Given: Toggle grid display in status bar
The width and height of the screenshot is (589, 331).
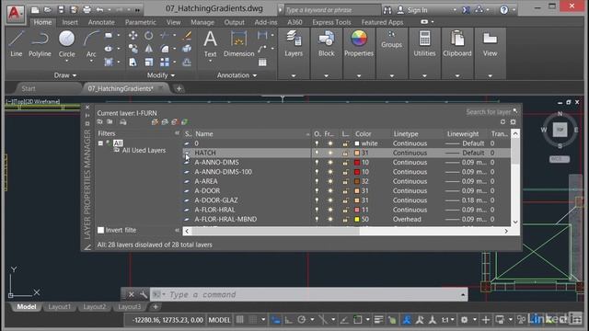Looking at the screenshot, I should [239, 320].
